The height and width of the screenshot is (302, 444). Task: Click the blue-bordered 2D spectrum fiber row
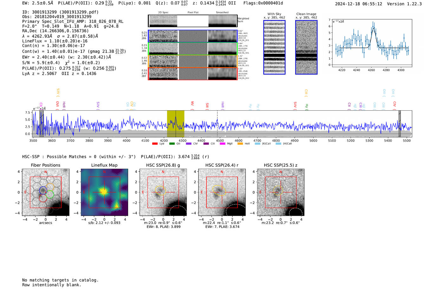coord(193,36)
